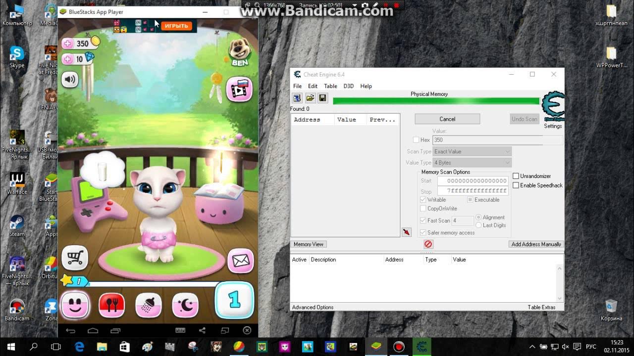Tap the smiley face play button
Screen dimensions: 634x356
point(75,305)
